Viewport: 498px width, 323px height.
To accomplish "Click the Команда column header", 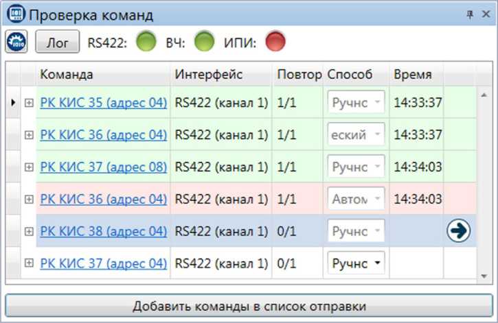I will coord(103,75).
